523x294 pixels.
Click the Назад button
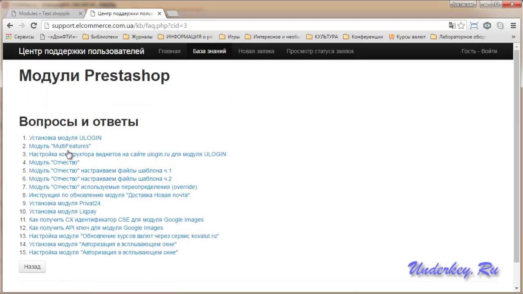point(32,267)
